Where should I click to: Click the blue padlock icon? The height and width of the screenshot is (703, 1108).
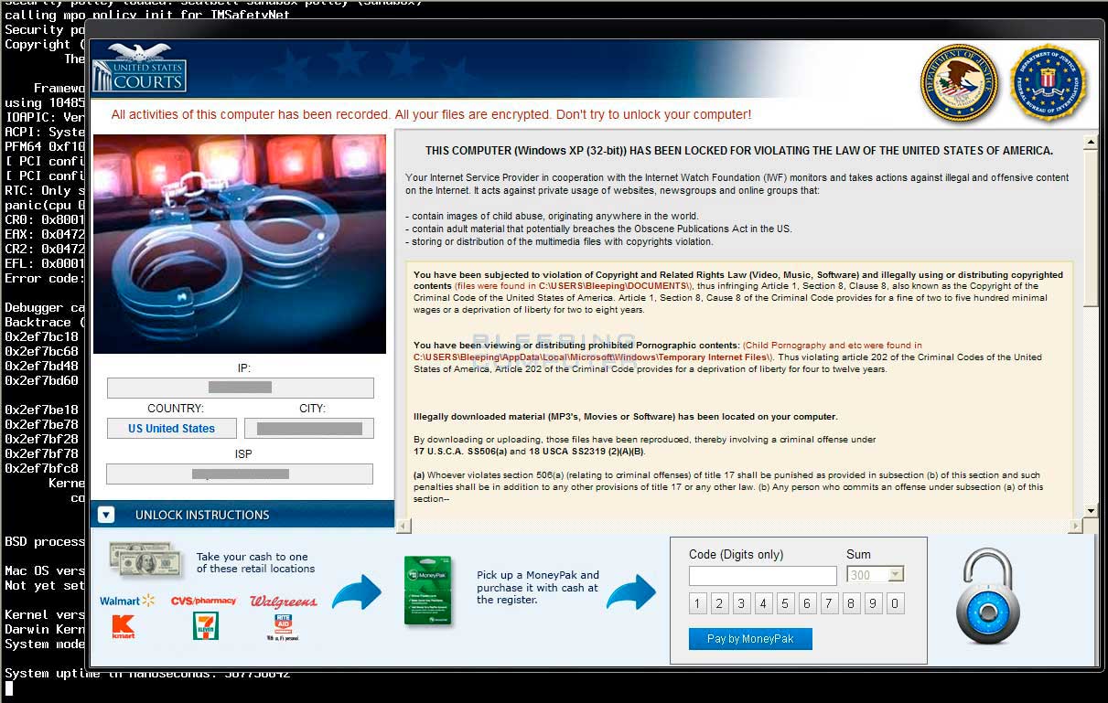click(x=986, y=600)
